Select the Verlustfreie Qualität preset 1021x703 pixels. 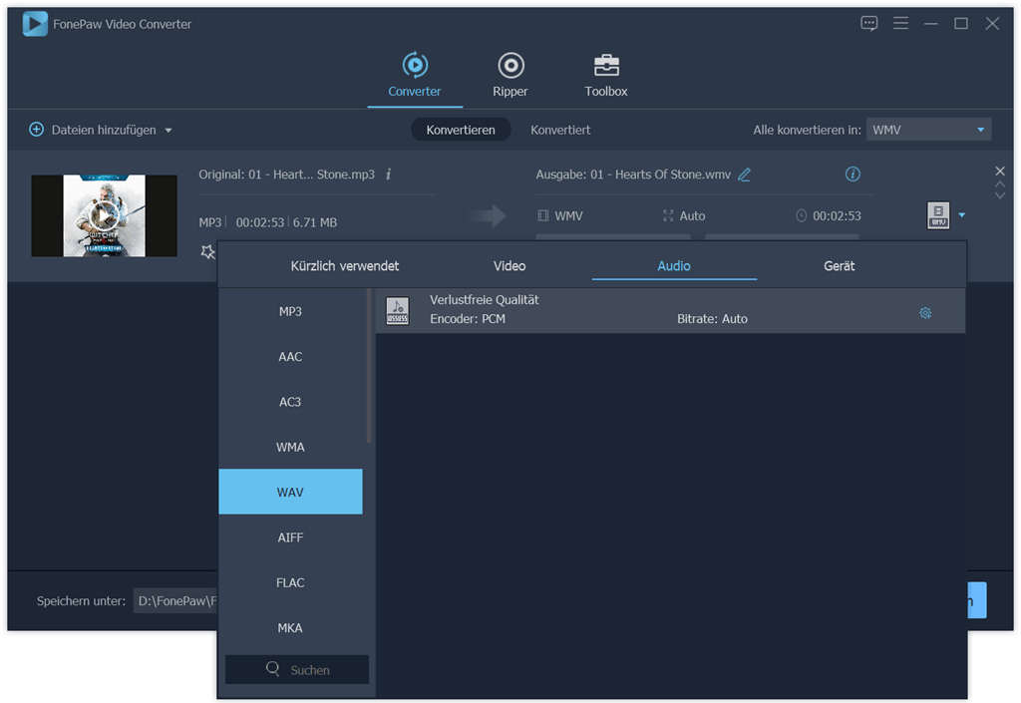point(671,310)
